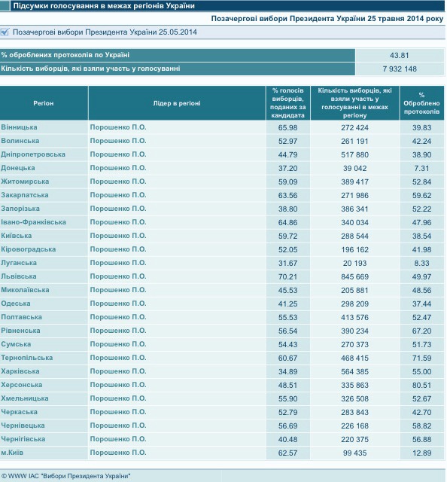Click Порошенко П.О. in the Луганська row

[x=118, y=263]
